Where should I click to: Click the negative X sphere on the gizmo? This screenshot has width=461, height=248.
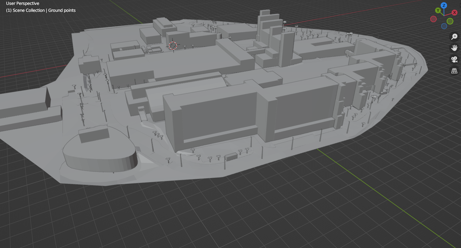tap(433, 19)
